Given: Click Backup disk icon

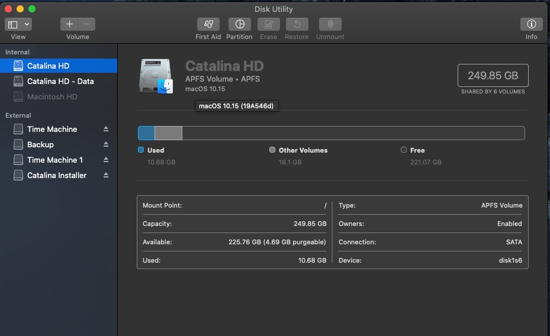Looking at the screenshot, I should pyautogui.click(x=18, y=144).
